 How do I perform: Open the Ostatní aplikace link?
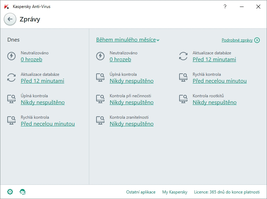pos(141,192)
